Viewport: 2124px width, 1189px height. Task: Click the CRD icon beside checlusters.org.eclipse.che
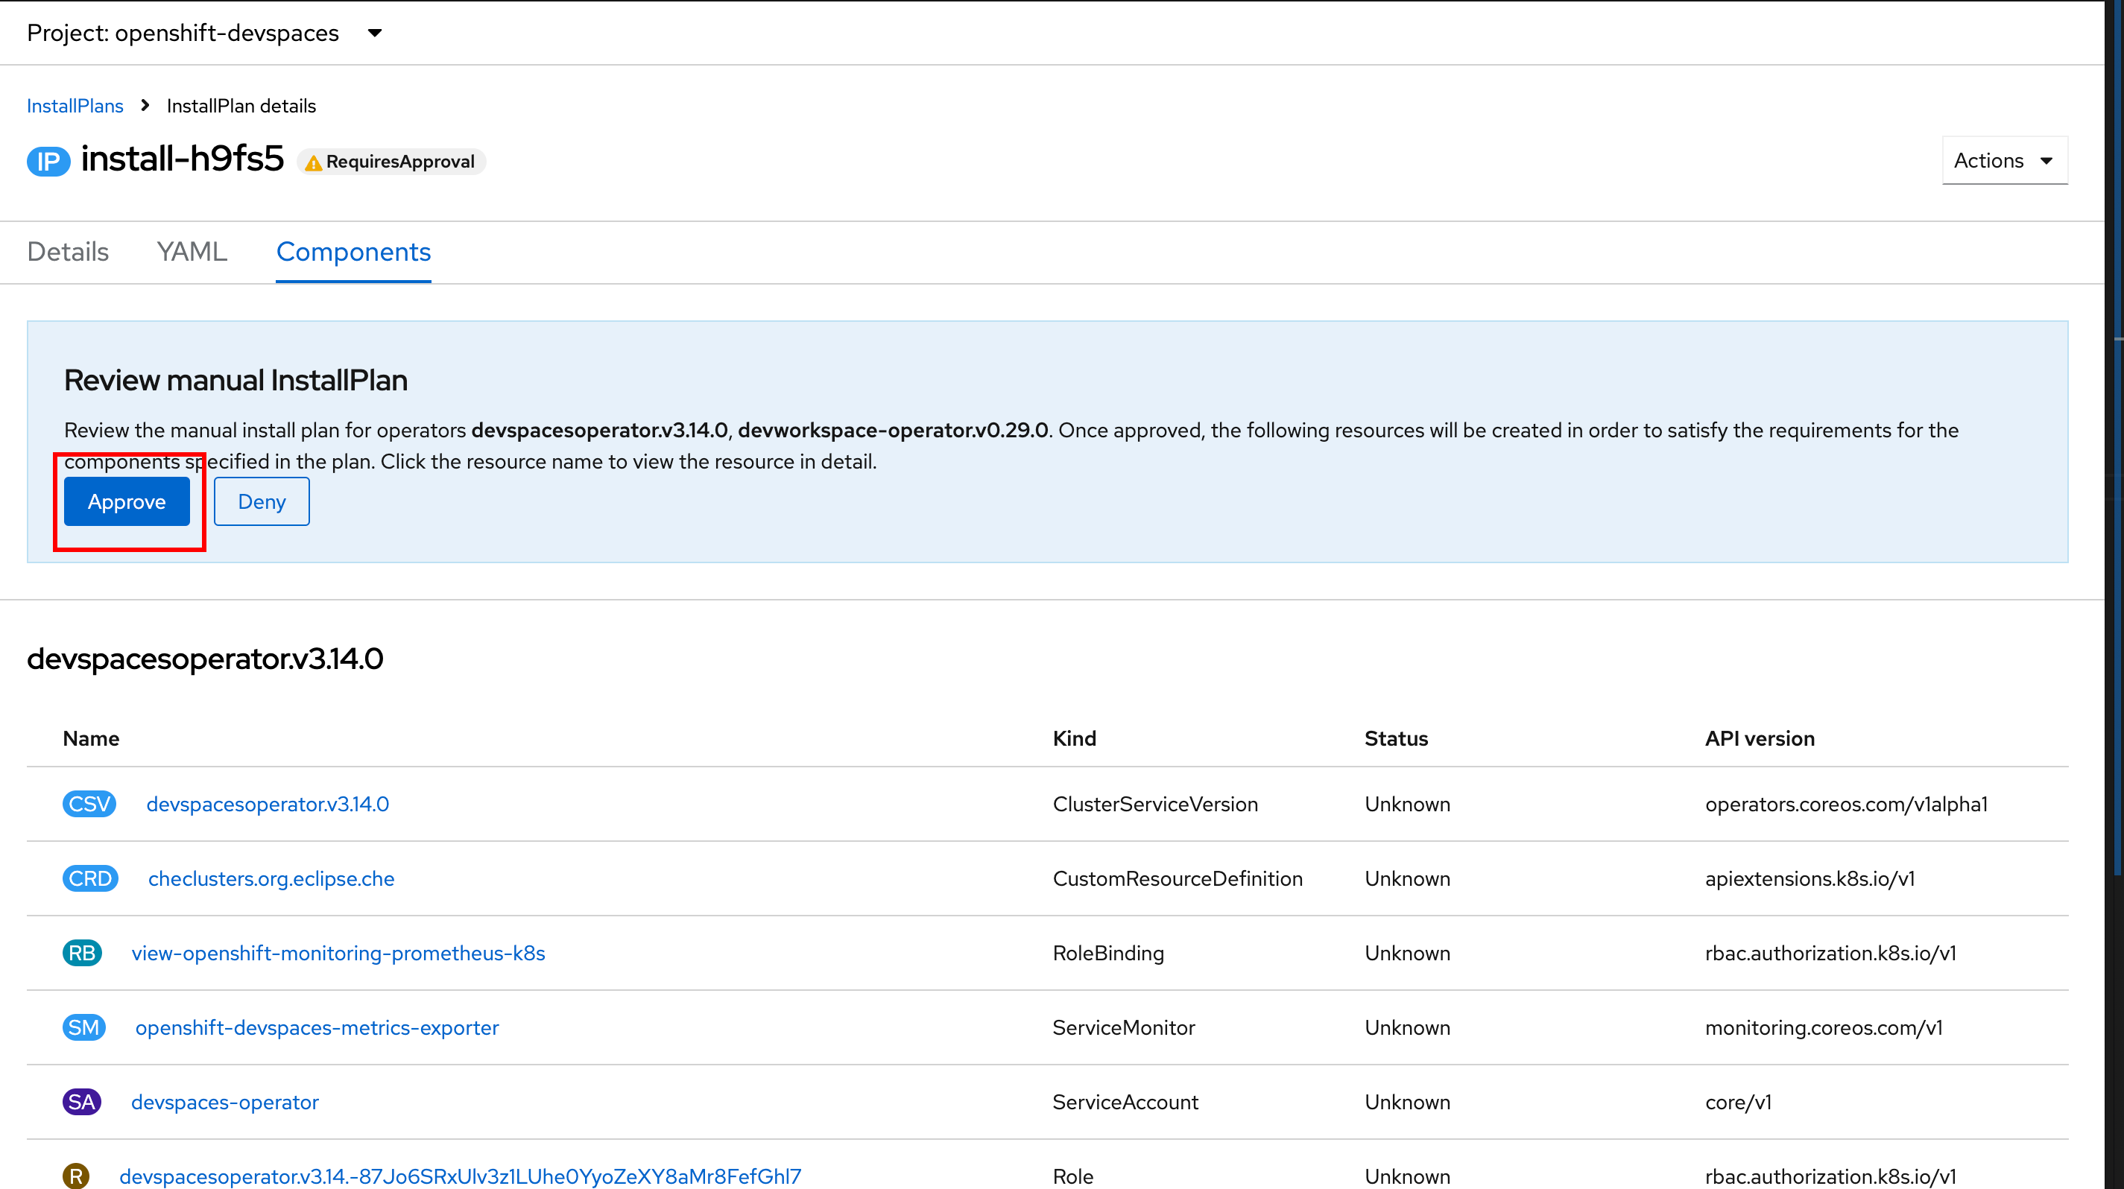click(90, 878)
